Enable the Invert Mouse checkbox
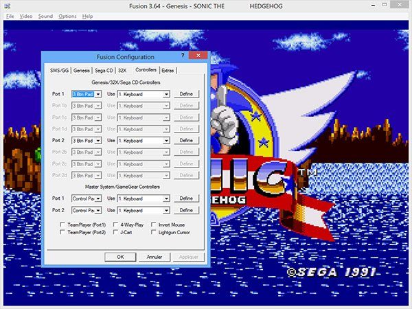Image resolution: width=412 pixels, height=309 pixels. (154, 225)
